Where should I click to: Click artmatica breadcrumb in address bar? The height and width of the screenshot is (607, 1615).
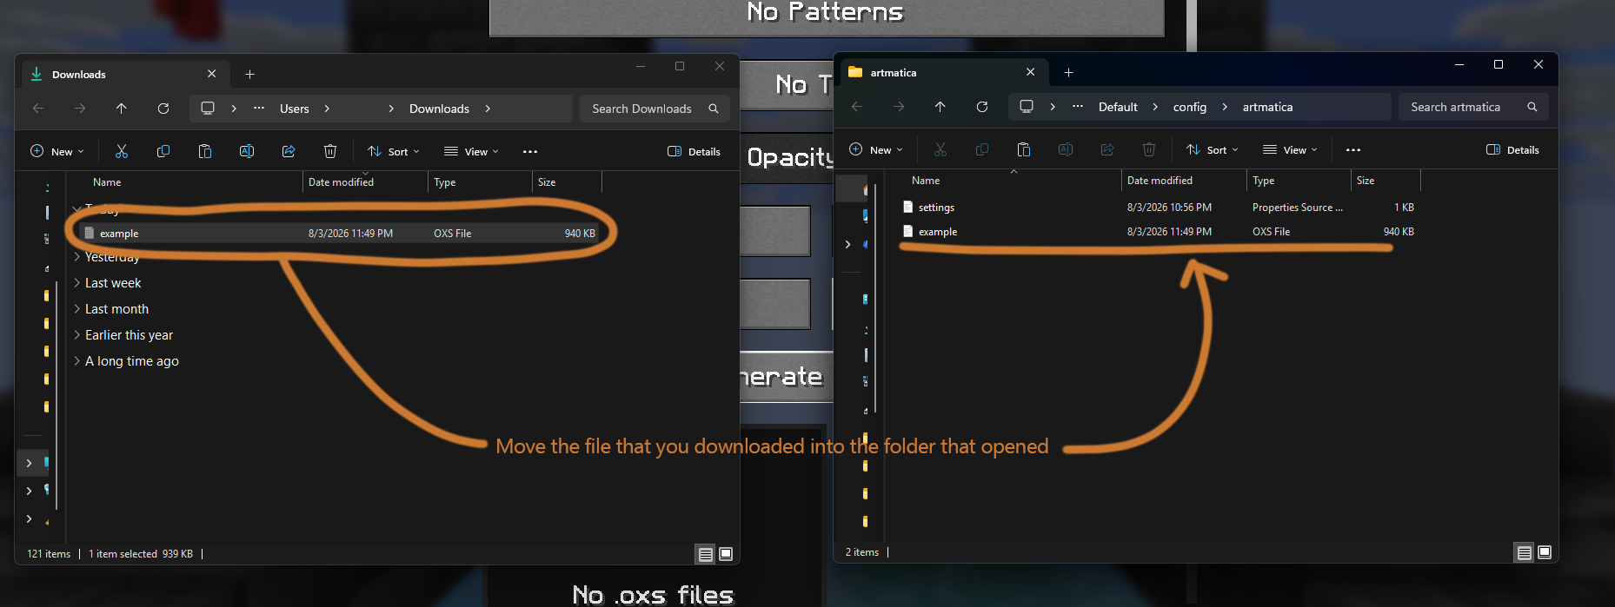pos(1267,107)
